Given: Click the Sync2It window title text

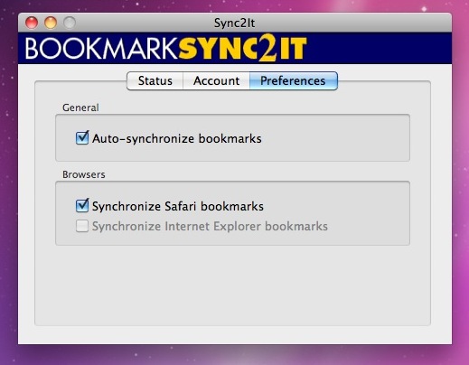Looking at the screenshot, I should (x=235, y=23).
